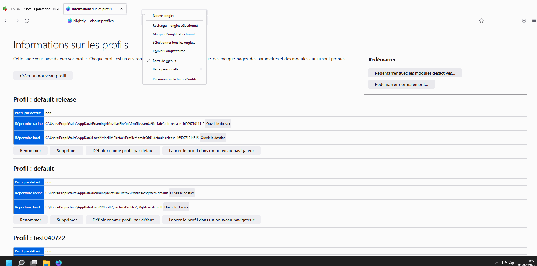Set default-release as the default profile
The height and width of the screenshot is (266, 537).
point(123,150)
